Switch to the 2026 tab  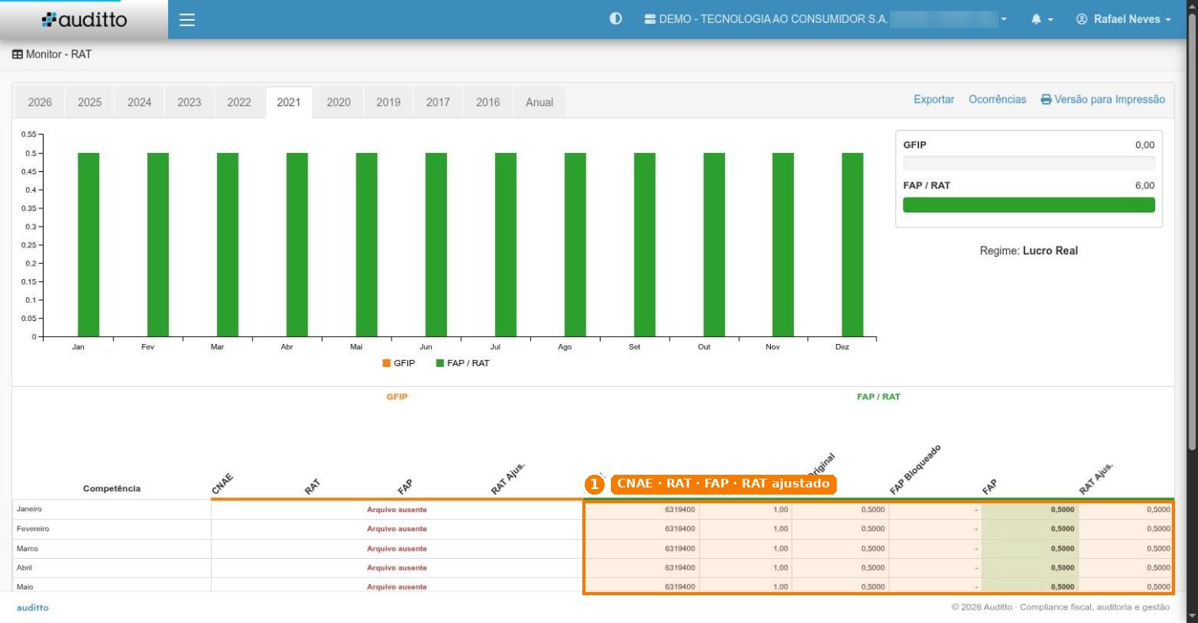coord(40,102)
